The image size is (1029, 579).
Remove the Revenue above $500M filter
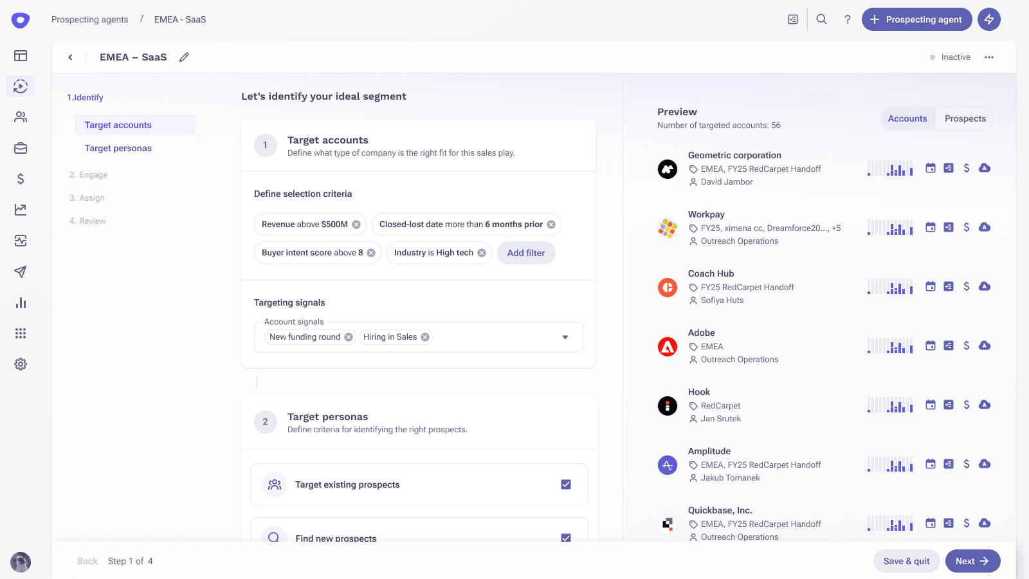pyautogui.click(x=356, y=225)
